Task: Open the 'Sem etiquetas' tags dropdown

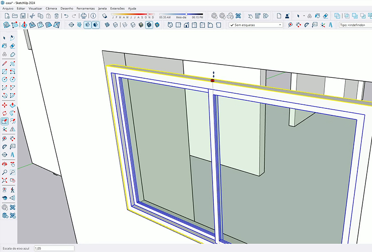Action: 256,25
